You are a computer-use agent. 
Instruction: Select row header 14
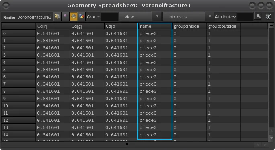coord(19,135)
